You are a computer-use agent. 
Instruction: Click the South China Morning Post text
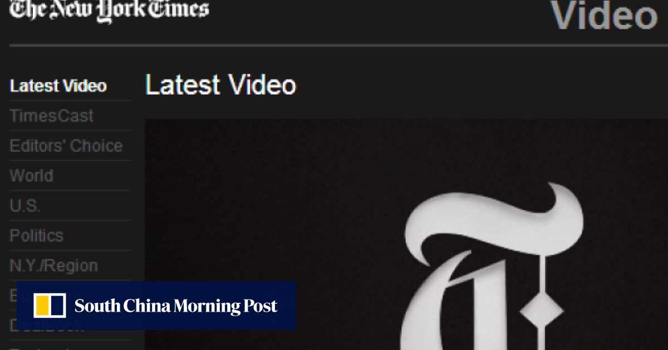[x=176, y=306]
